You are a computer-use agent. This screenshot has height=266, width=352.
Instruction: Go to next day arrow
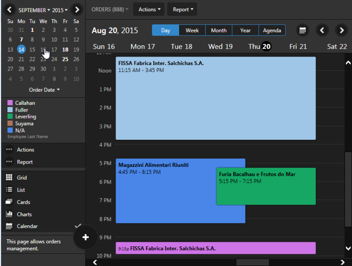341,30
